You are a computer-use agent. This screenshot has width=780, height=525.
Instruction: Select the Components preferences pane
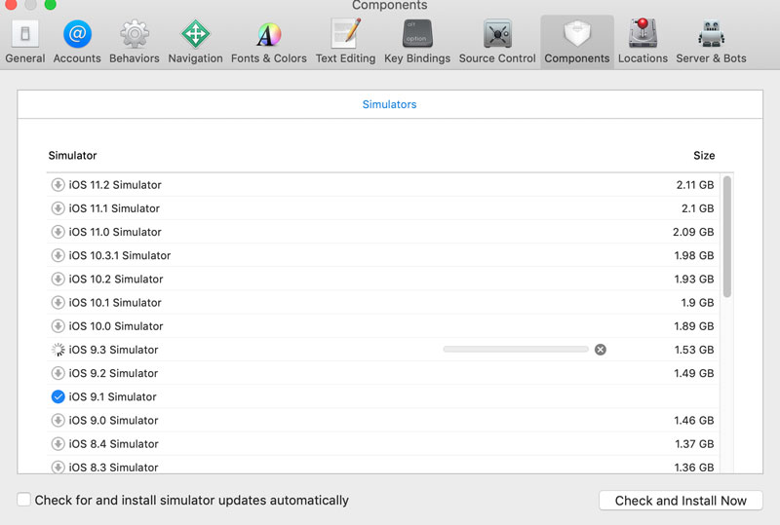(x=577, y=42)
